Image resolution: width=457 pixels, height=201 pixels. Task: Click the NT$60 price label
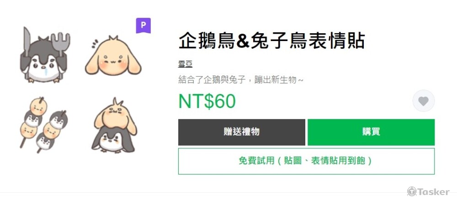click(x=207, y=101)
